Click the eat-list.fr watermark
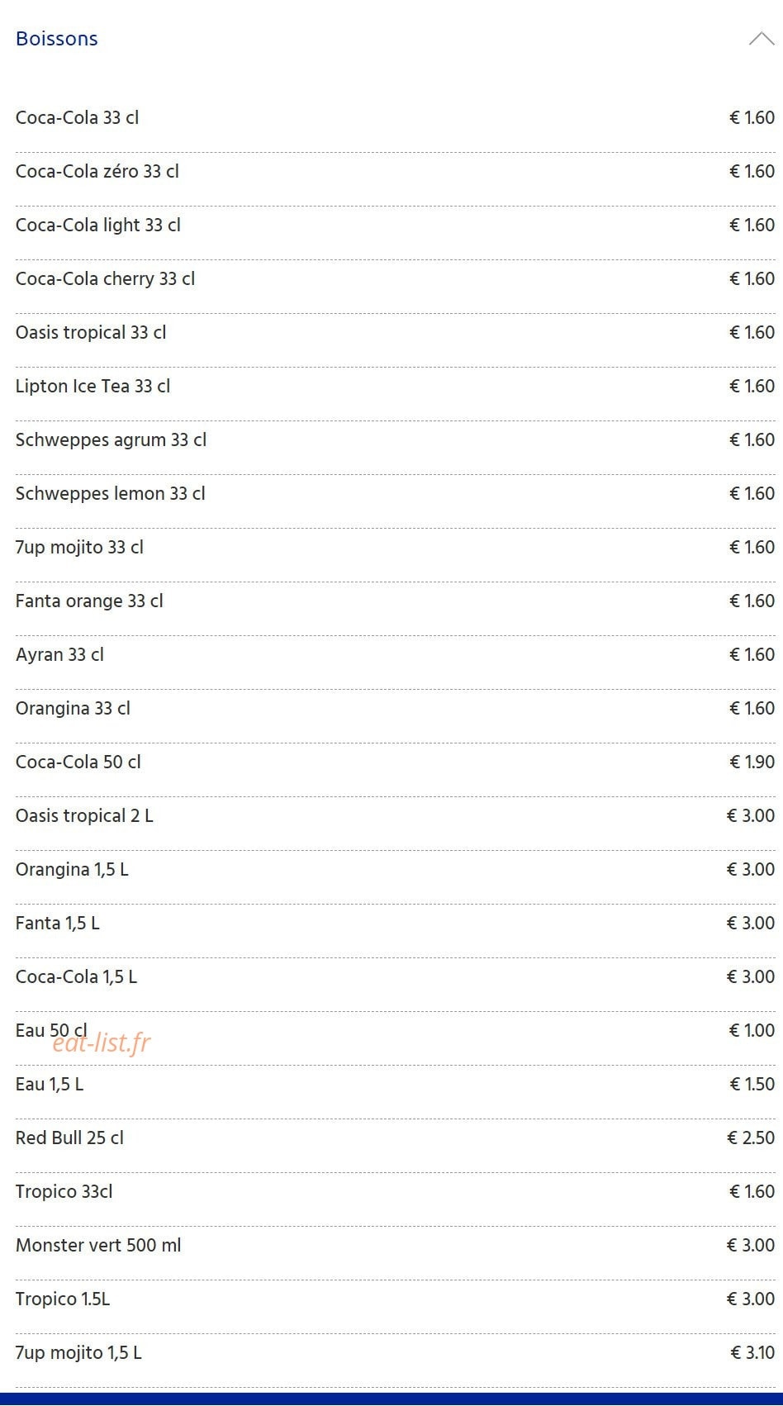The height and width of the screenshot is (1406, 783). click(x=102, y=1043)
